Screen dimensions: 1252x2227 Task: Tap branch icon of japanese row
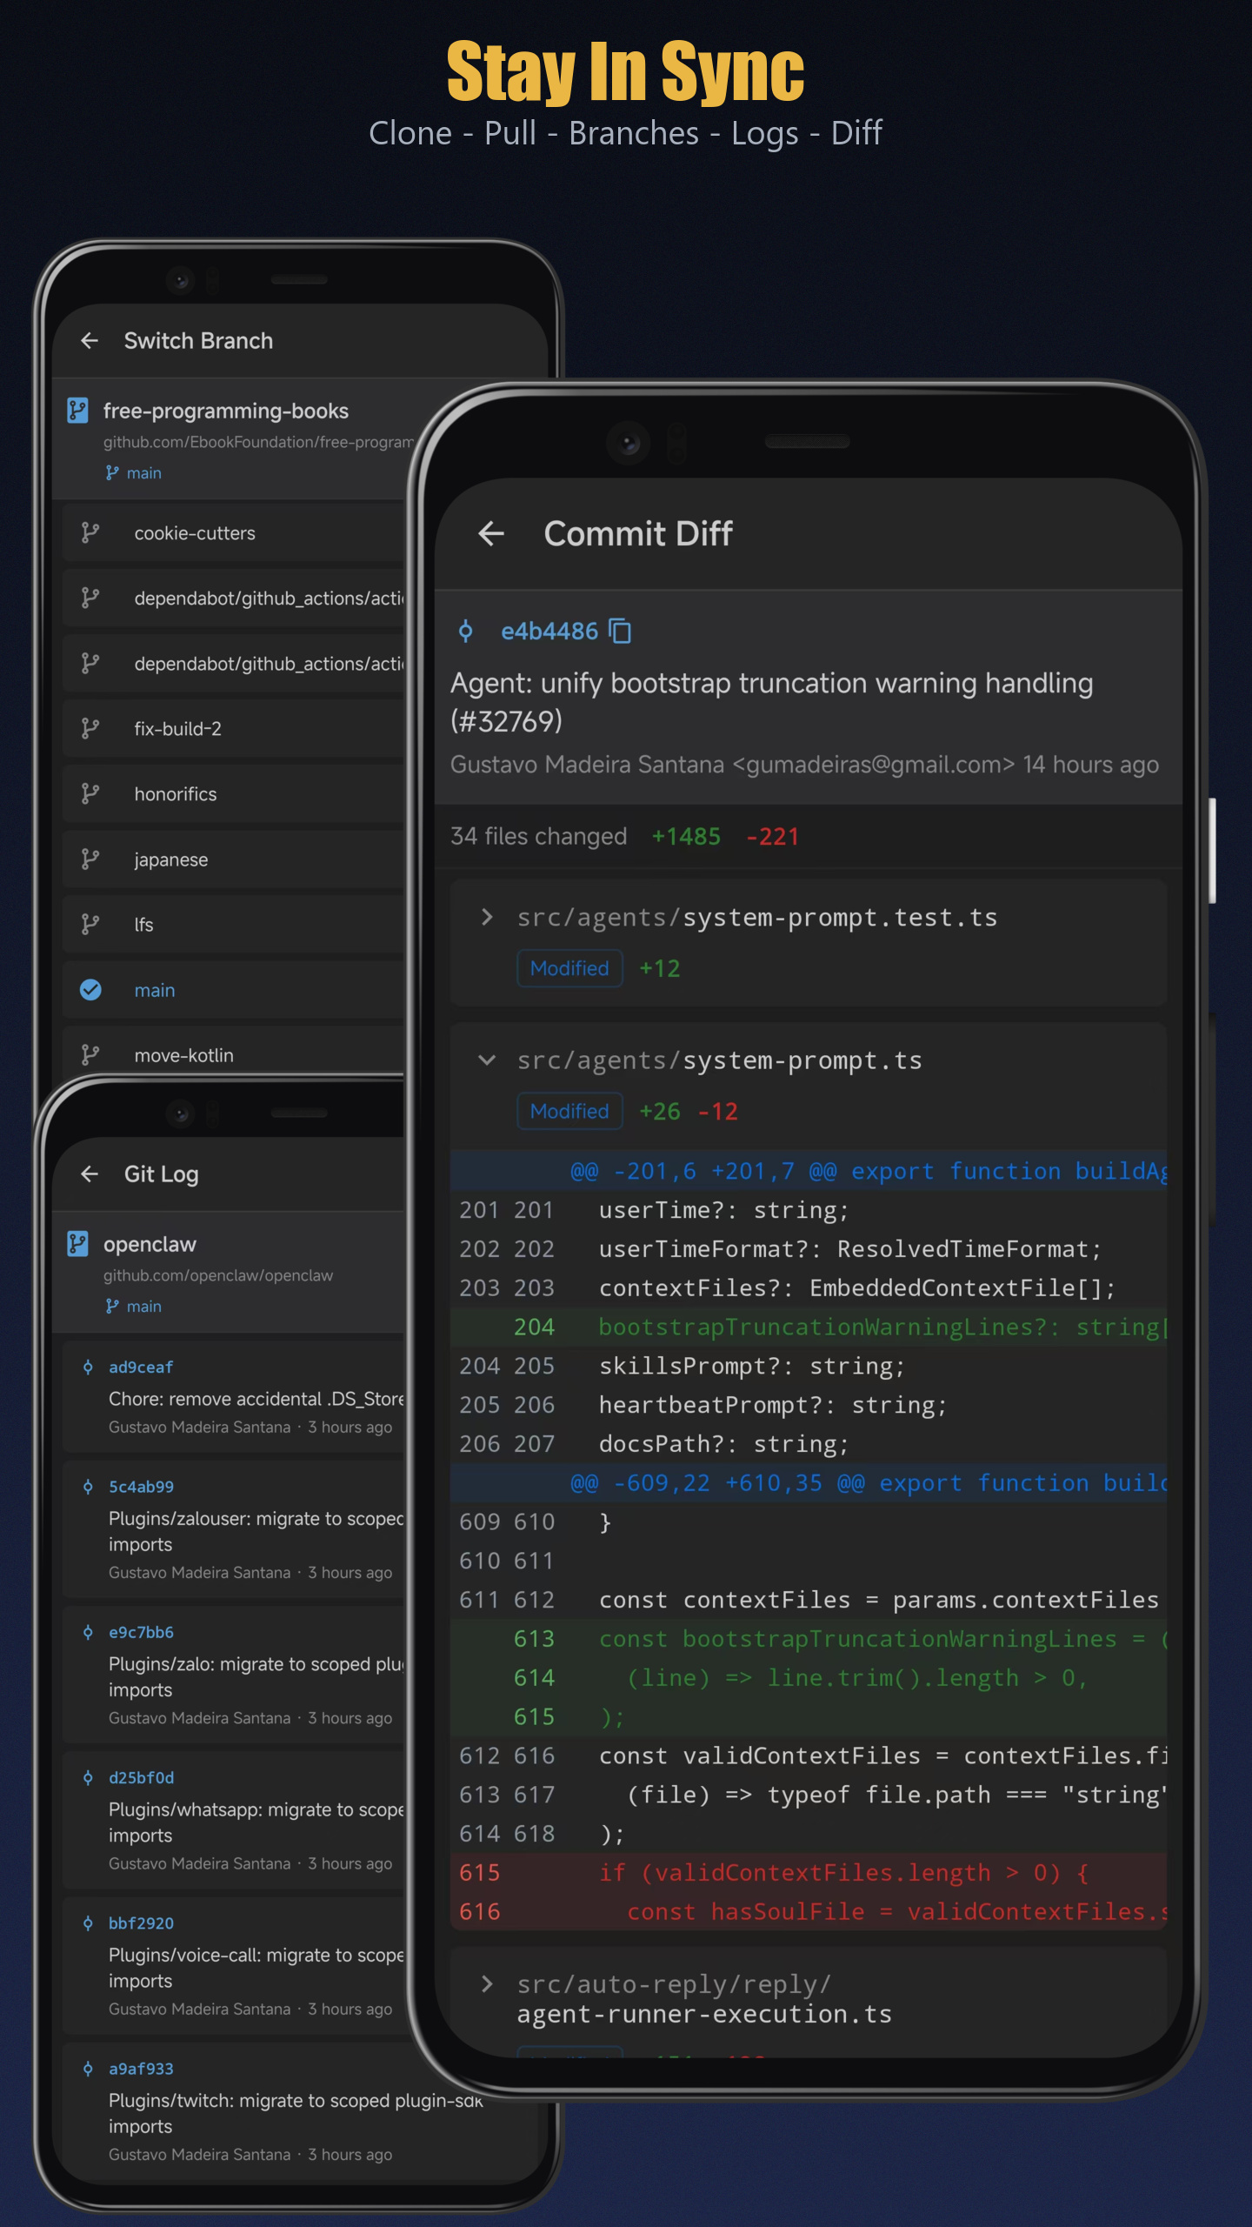[x=90, y=859]
